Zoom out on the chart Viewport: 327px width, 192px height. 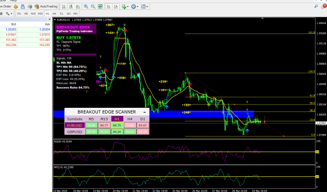coord(93,7)
